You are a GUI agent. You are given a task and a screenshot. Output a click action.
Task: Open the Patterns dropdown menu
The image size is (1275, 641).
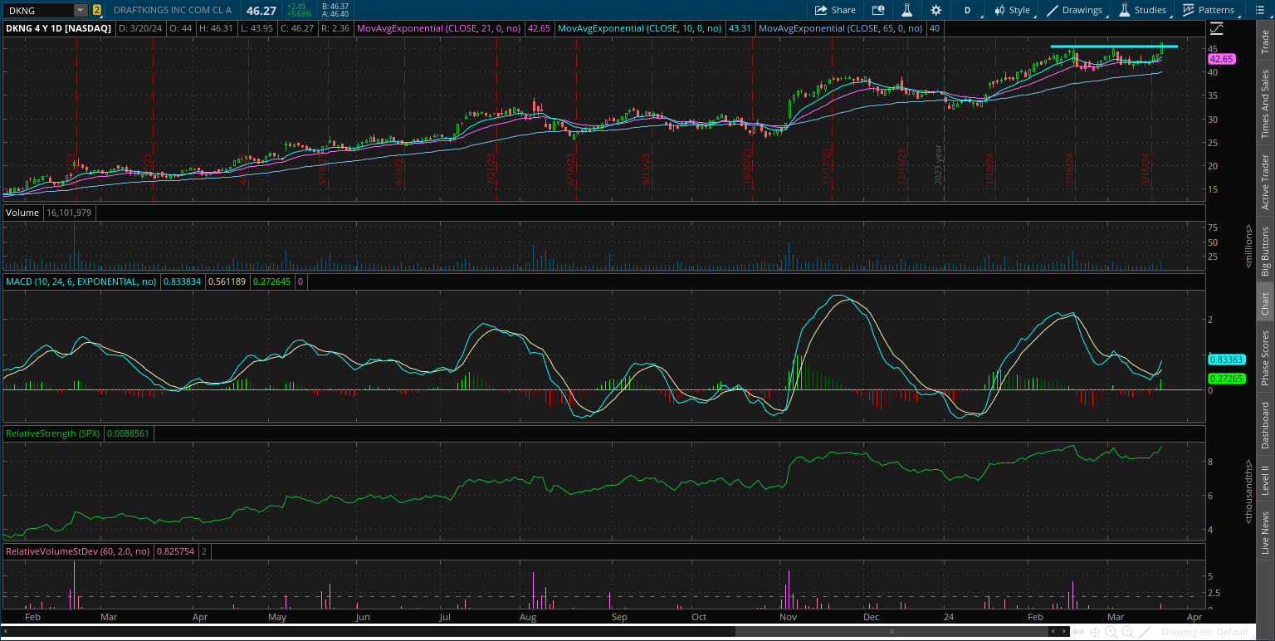point(1210,10)
